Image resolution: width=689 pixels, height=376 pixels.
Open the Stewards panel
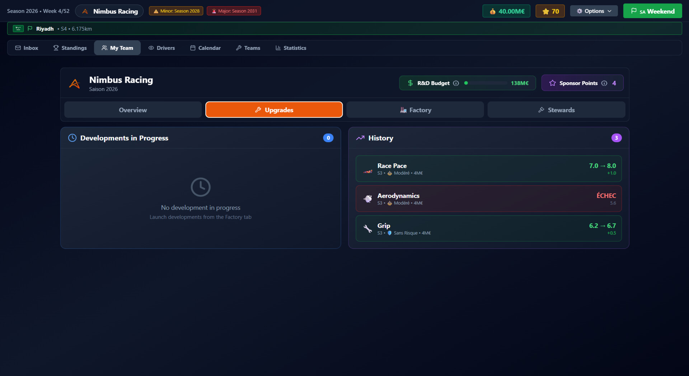tap(556, 110)
